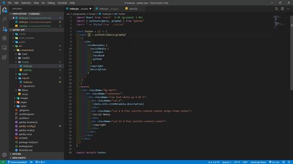
Task: Click the compare changes icon in editor toolbar
Action: coord(277,9)
